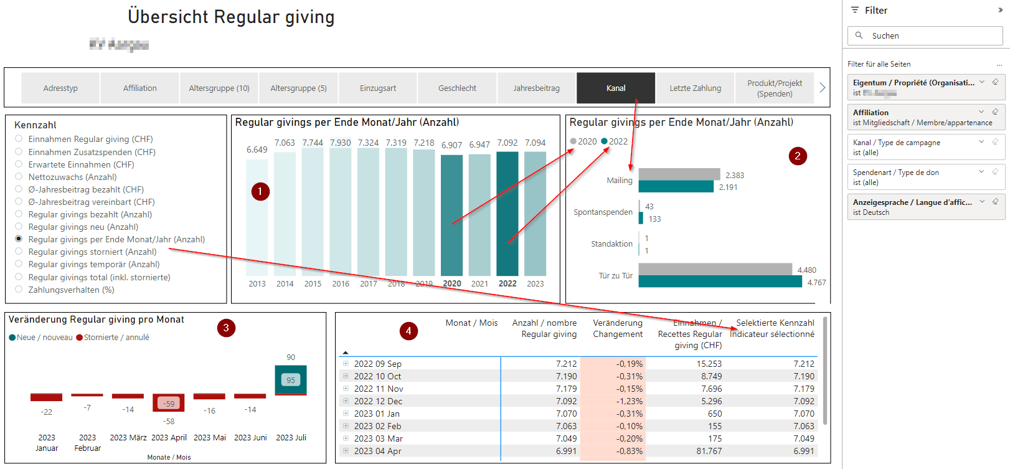Expand Spendenart / Type de don filter chevron
Viewport: 1010px width, 469px height.
point(982,171)
